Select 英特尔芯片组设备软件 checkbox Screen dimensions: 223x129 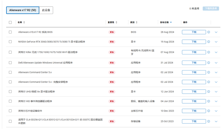[10, 111]
